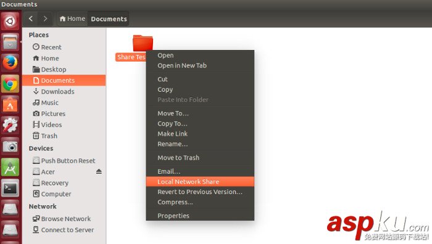
Task: Open Ubuntu Software Center icon
Action: coord(10,105)
